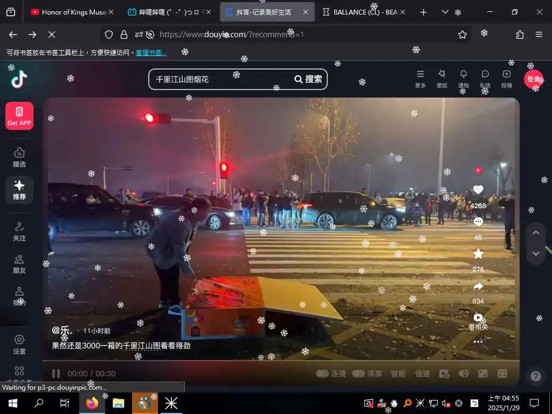Open the 倍速 playback speed menu
The image size is (552, 414).
(x=422, y=374)
